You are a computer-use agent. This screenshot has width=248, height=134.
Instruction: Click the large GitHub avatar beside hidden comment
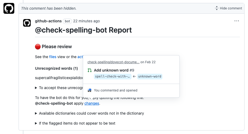click(9, 8)
